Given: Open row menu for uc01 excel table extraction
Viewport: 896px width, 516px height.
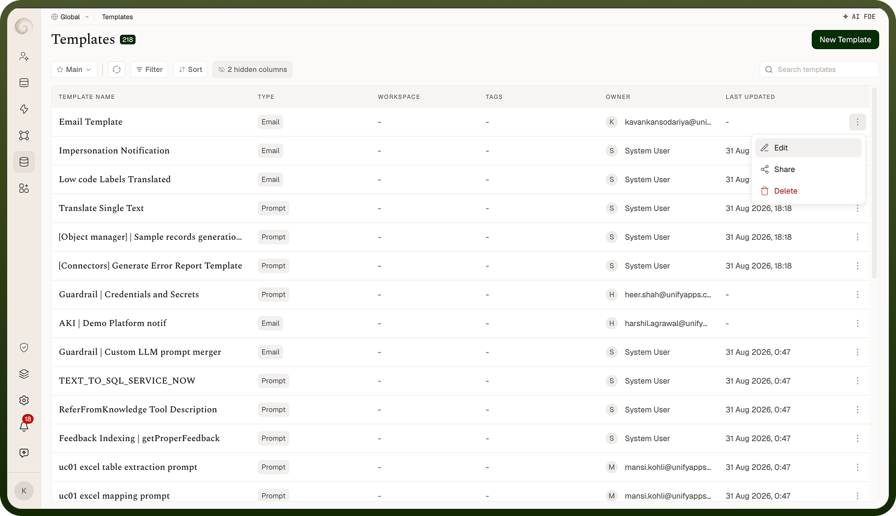Looking at the screenshot, I should pyautogui.click(x=858, y=467).
